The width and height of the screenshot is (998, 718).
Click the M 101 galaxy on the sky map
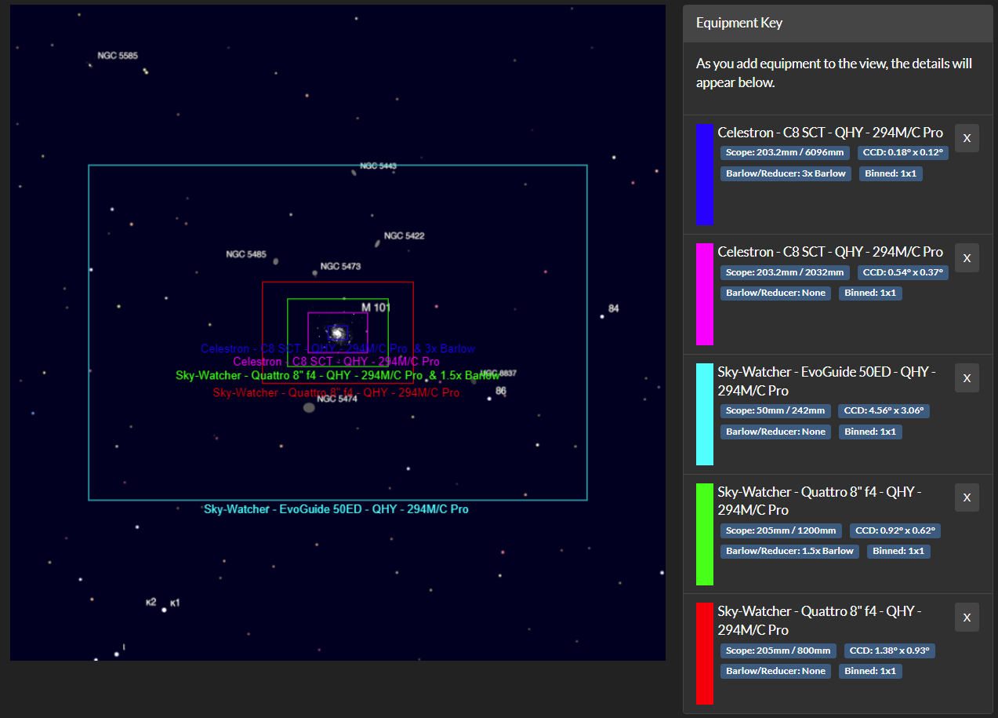[x=338, y=333]
